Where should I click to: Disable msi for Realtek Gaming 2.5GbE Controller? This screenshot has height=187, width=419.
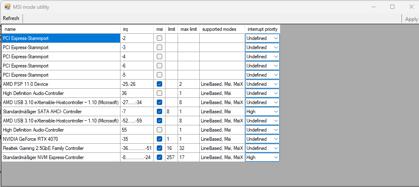[159, 148]
